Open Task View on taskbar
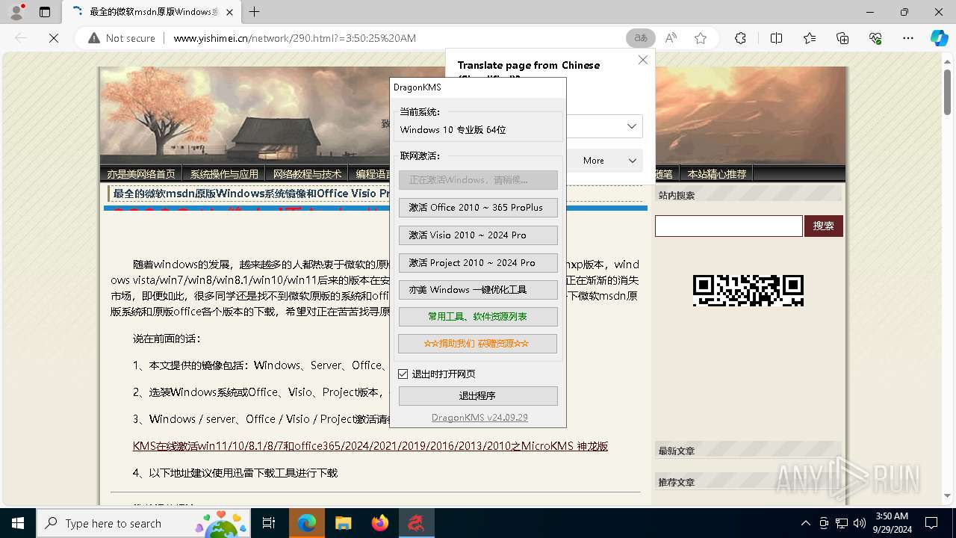Screen dimensions: 956x538 click(x=269, y=523)
